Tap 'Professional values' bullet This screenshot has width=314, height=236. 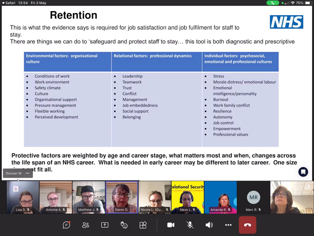pyautogui.click(x=231, y=135)
